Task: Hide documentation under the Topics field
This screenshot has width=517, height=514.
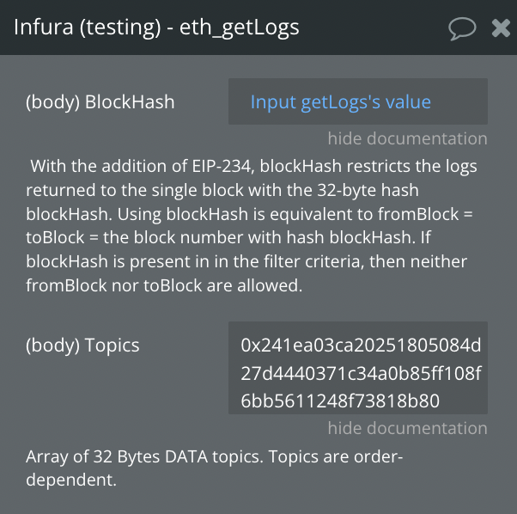Action: tap(407, 428)
